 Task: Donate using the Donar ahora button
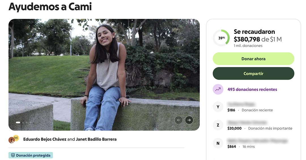(x=253, y=59)
